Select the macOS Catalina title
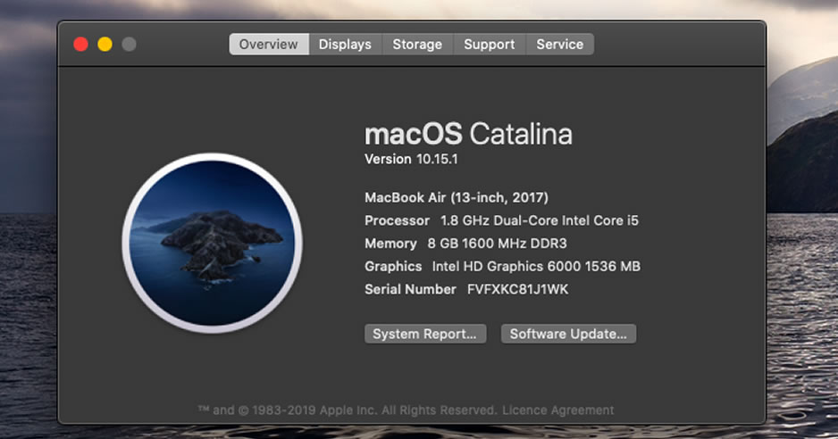 (x=468, y=134)
